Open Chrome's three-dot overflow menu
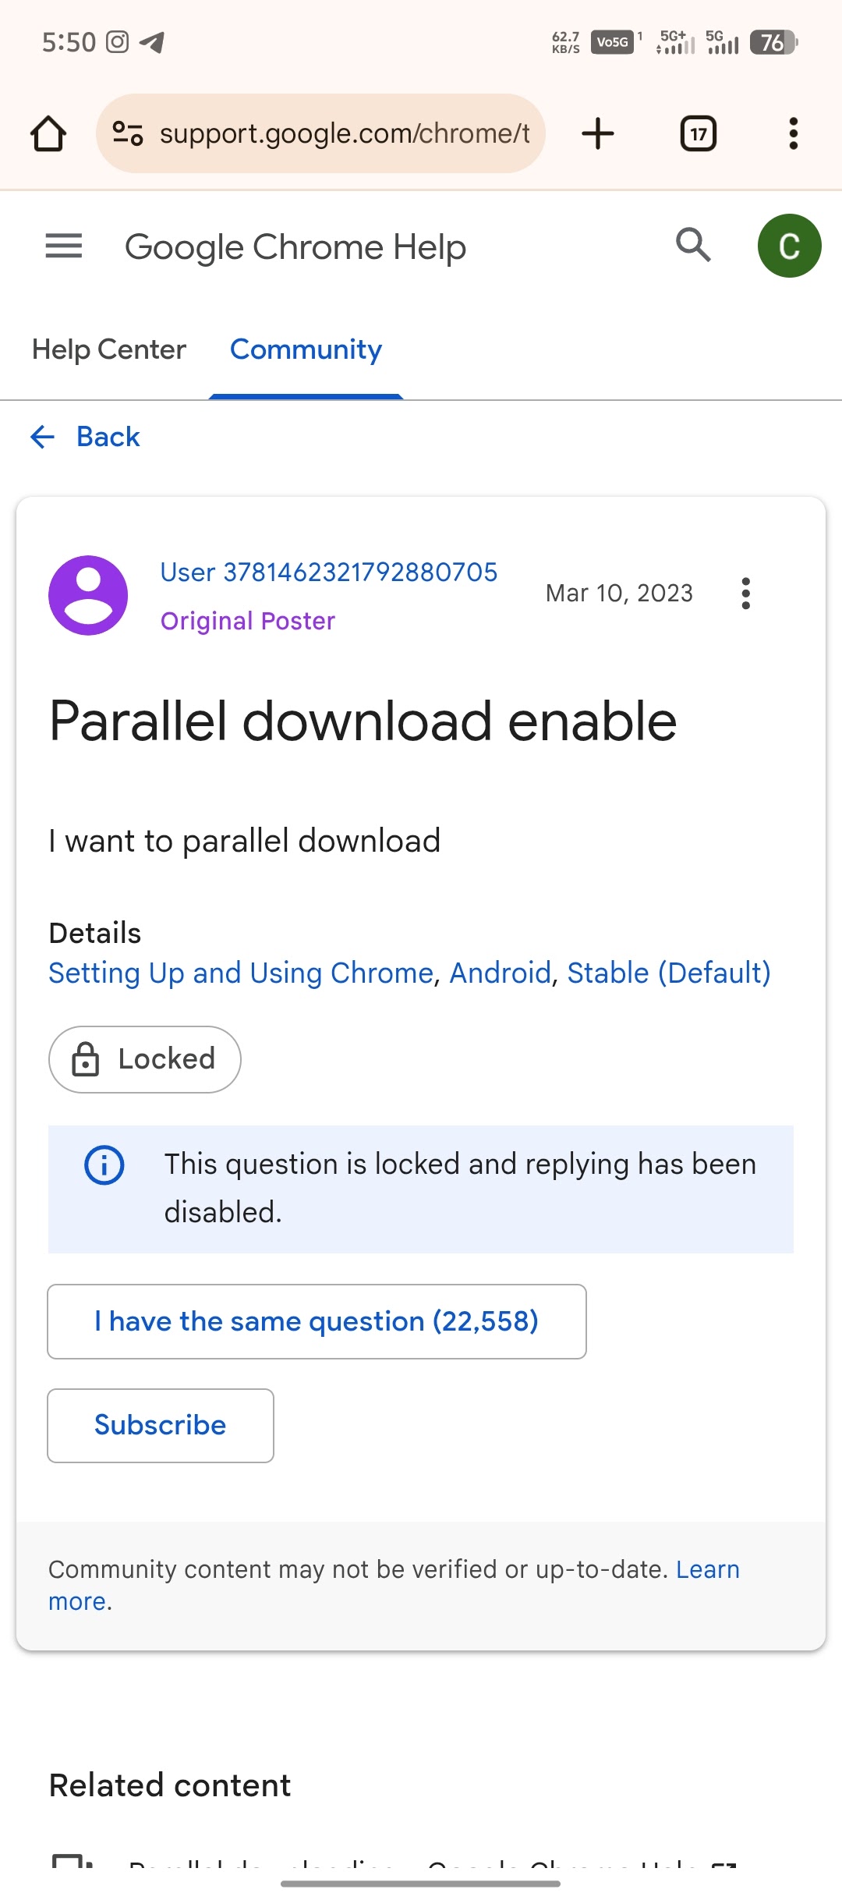This screenshot has height=1900, width=842. pos(793,133)
